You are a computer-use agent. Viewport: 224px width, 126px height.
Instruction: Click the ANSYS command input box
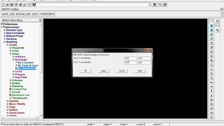92,5
